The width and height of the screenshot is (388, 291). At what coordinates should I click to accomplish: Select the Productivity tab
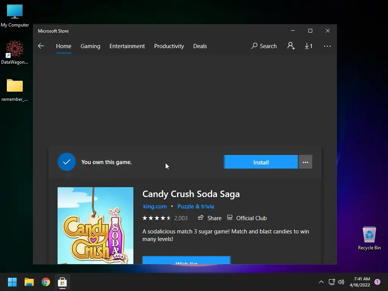point(169,46)
